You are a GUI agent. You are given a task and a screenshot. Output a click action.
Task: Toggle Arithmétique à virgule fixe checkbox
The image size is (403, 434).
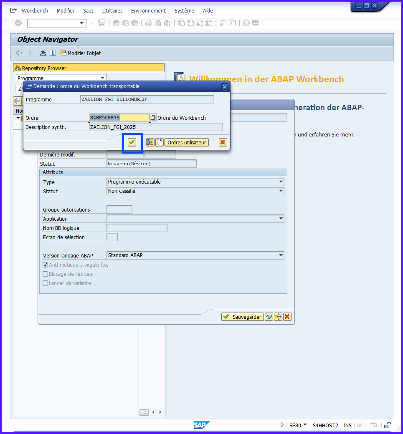[46, 265]
